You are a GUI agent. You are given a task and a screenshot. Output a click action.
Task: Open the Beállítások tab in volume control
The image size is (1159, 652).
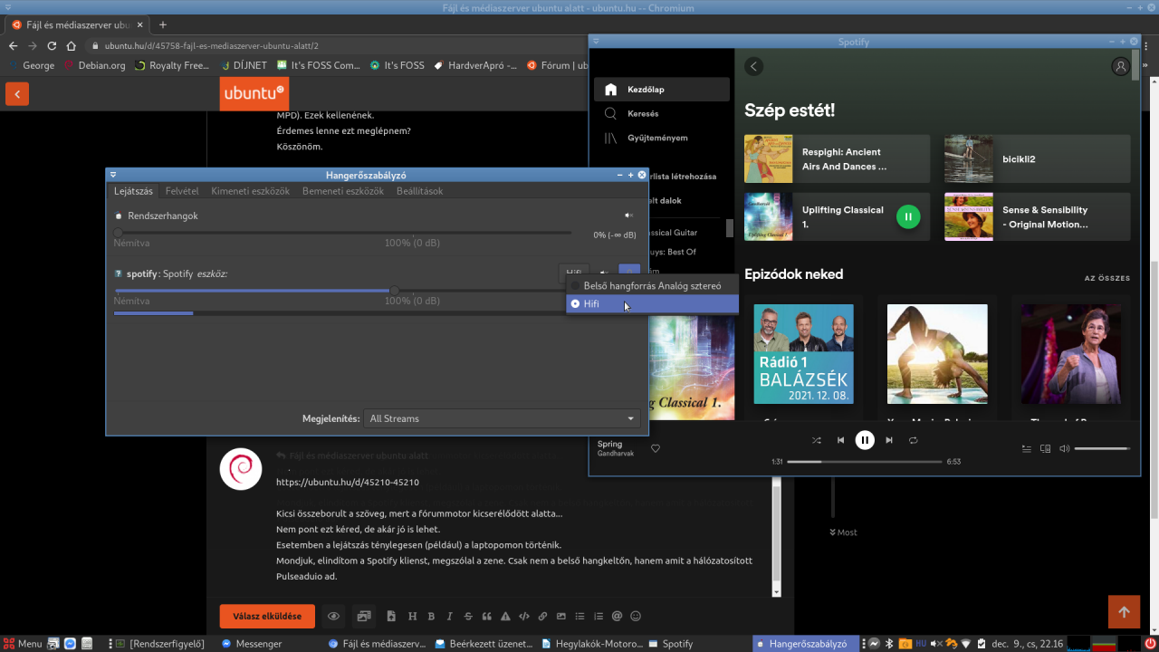419,191
